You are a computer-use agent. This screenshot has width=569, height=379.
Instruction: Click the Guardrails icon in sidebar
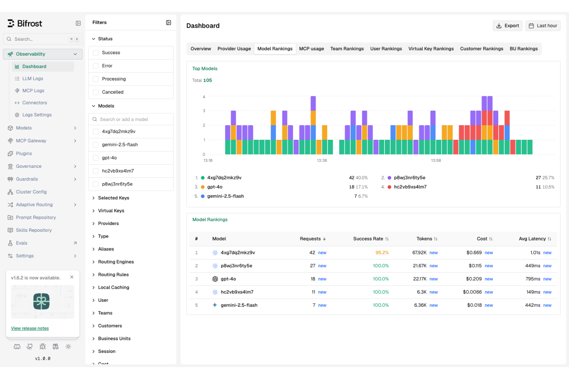[10, 179]
